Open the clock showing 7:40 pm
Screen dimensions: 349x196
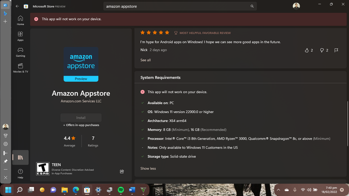[x=329, y=190]
